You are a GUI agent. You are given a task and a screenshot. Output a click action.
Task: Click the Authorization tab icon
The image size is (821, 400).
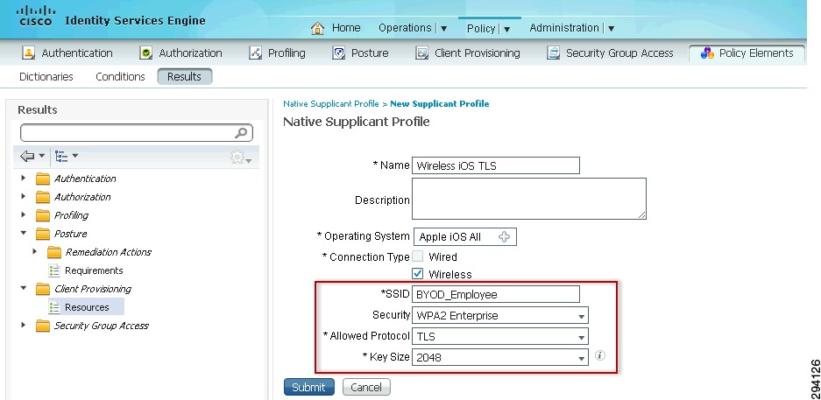coord(146,53)
